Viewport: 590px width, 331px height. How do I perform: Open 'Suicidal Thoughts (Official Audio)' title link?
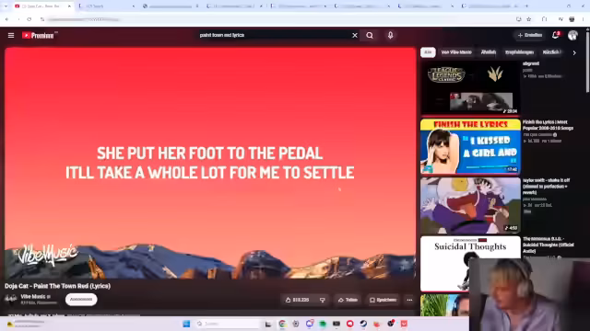549,245
